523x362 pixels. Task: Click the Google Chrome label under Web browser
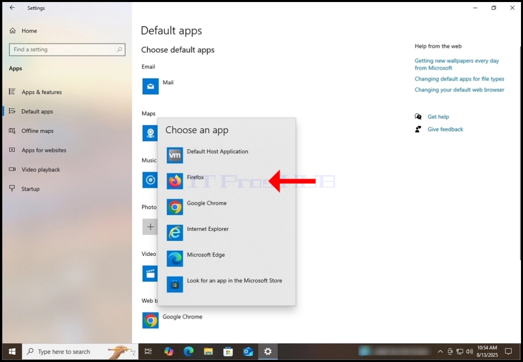[183, 317]
